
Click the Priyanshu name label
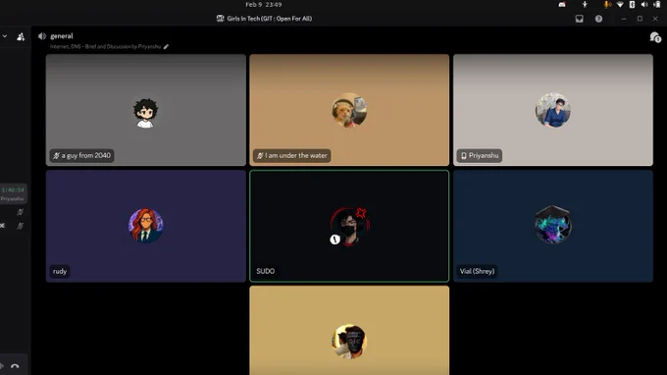tap(480, 156)
